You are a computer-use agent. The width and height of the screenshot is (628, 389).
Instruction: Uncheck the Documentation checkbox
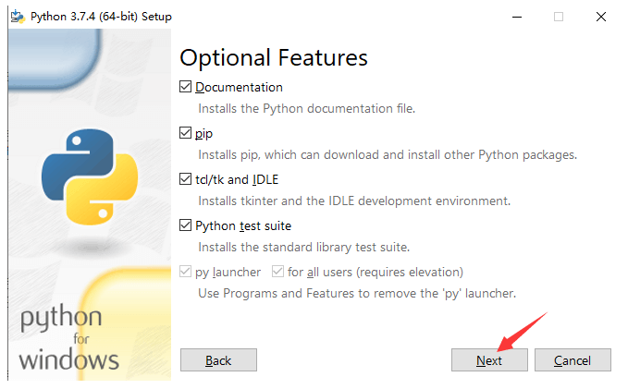pyautogui.click(x=186, y=87)
